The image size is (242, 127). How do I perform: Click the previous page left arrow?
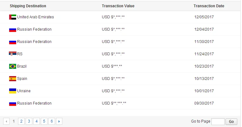coord(6,121)
